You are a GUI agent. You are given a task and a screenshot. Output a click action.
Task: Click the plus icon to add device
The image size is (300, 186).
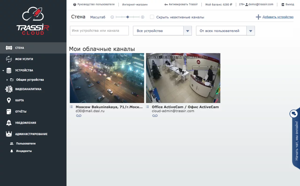(x=258, y=17)
